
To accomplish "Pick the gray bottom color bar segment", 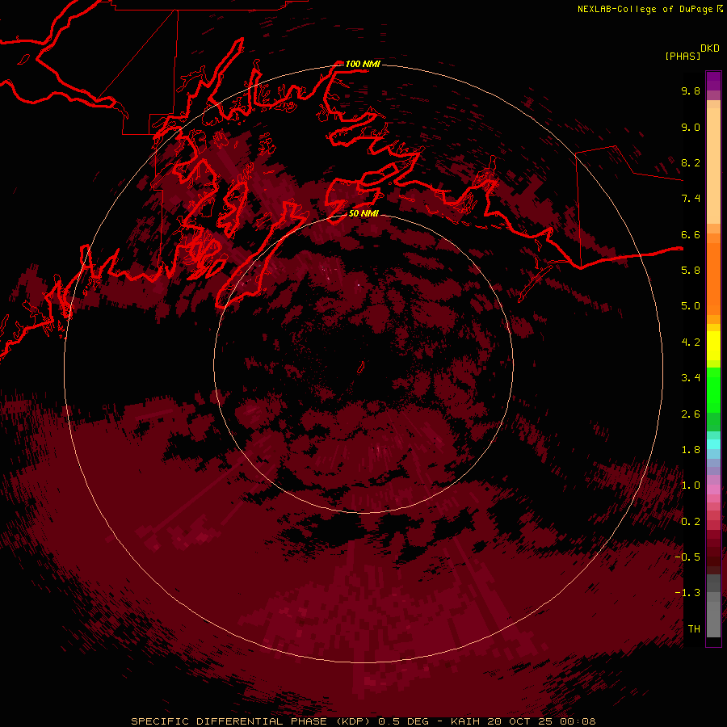I will click(713, 619).
